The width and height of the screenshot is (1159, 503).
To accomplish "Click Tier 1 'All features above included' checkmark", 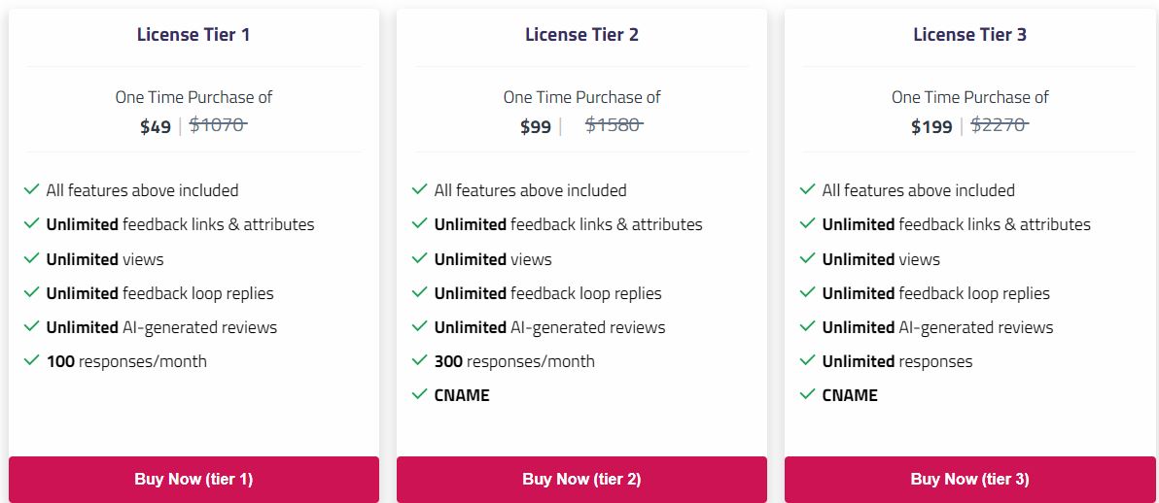I will click(32, 189).
